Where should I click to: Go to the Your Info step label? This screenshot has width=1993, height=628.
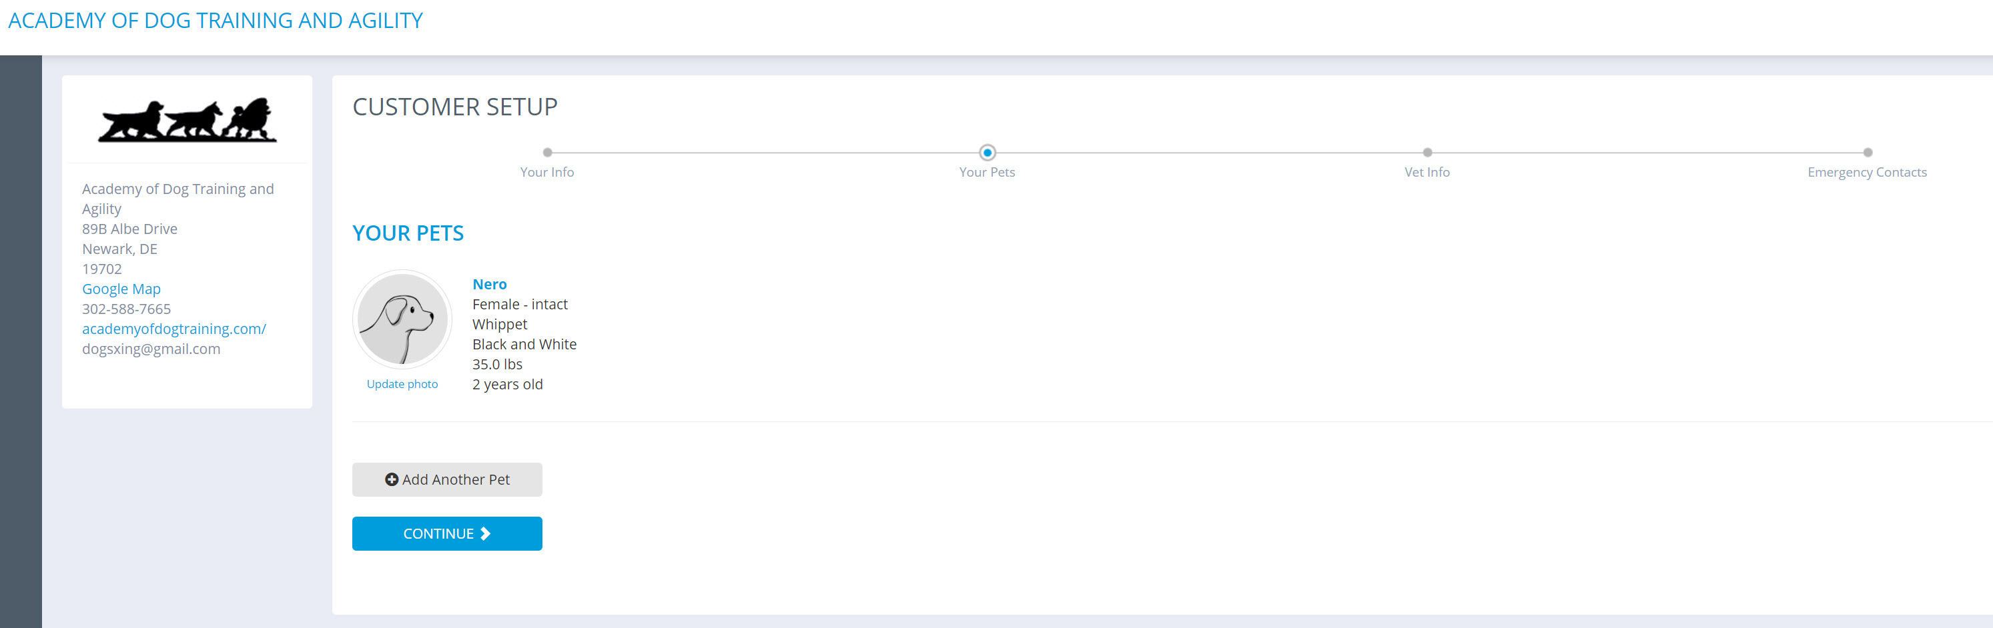point(547,172)
